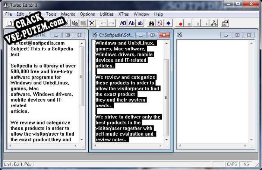
Task: Click the highlighted line 'games, Mac software,'
Action: [121, 49]
